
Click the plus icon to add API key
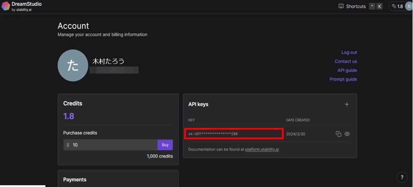[x=347, y=104]
